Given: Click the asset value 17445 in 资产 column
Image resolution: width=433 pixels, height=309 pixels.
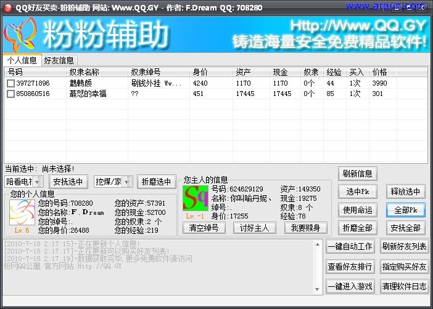Looking at the screenshot, I should pos(245,94).
